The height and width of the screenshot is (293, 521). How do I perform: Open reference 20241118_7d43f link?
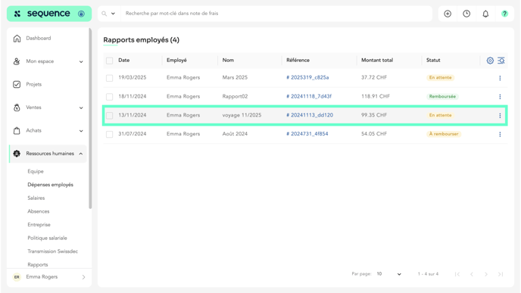click(x=309, y=96)
